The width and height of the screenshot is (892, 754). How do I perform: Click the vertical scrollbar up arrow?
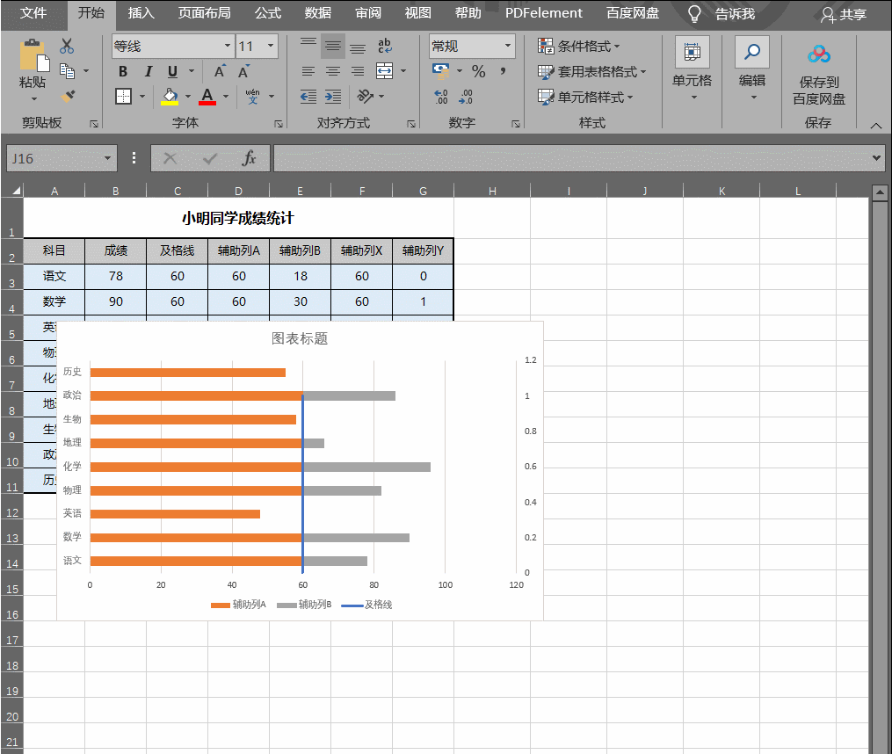(880, 193)
